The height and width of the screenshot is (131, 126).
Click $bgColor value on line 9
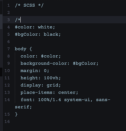pyautogui.click(x=84, y=63)
